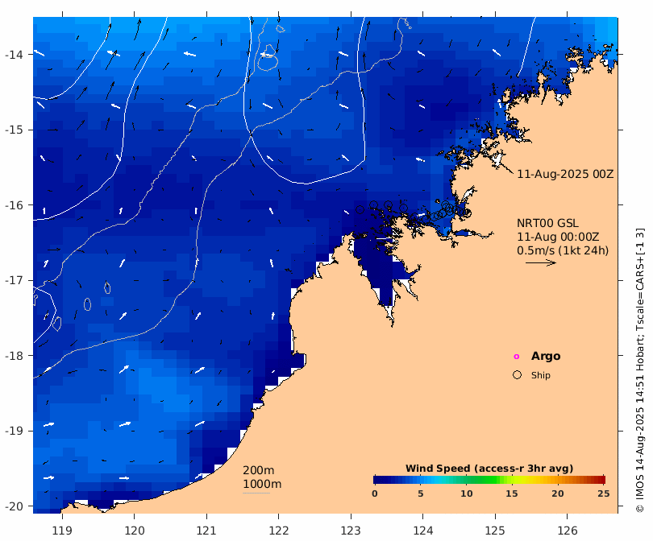Click colorbar tick value 25
The width and height of the screenshot is (653, 541).
(x=604, y=494)
